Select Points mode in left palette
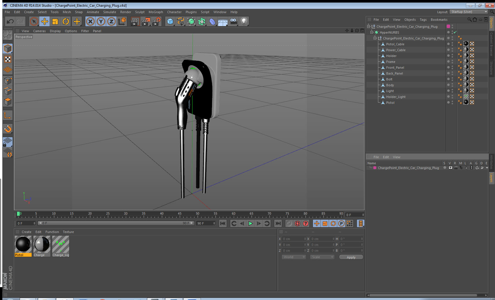 point(8,80)
